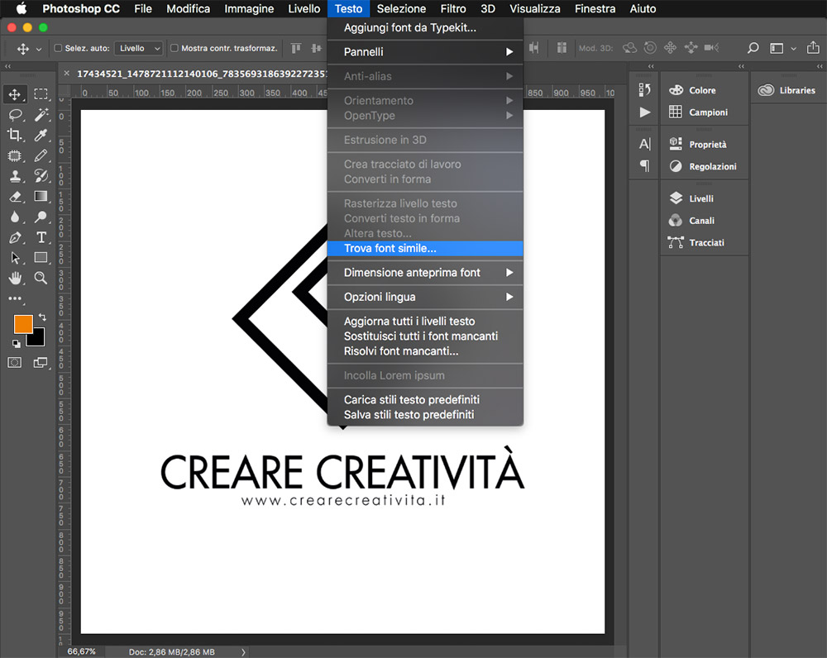Select the Lasso tool
The width and height of the screenshot is (827, 658).
click(15, 115)
